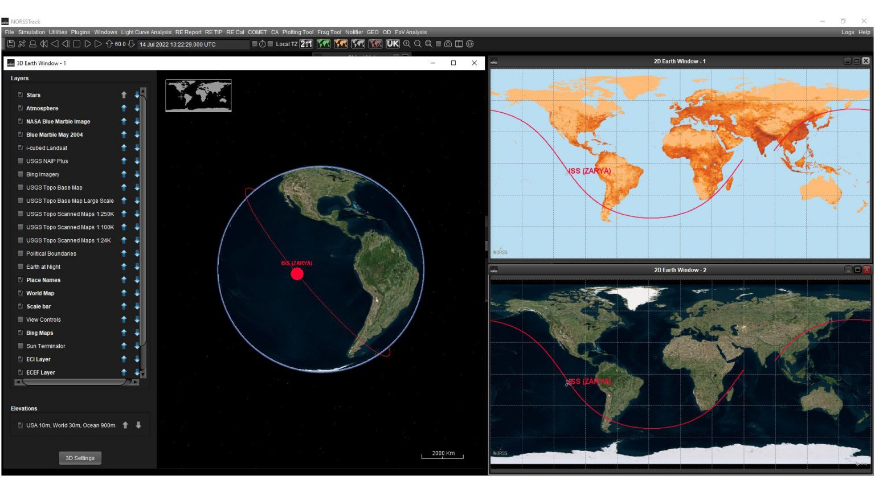Click the Logs link in the menu bar
Viewport: 875px width, 492px height.
tap(847, 32)
